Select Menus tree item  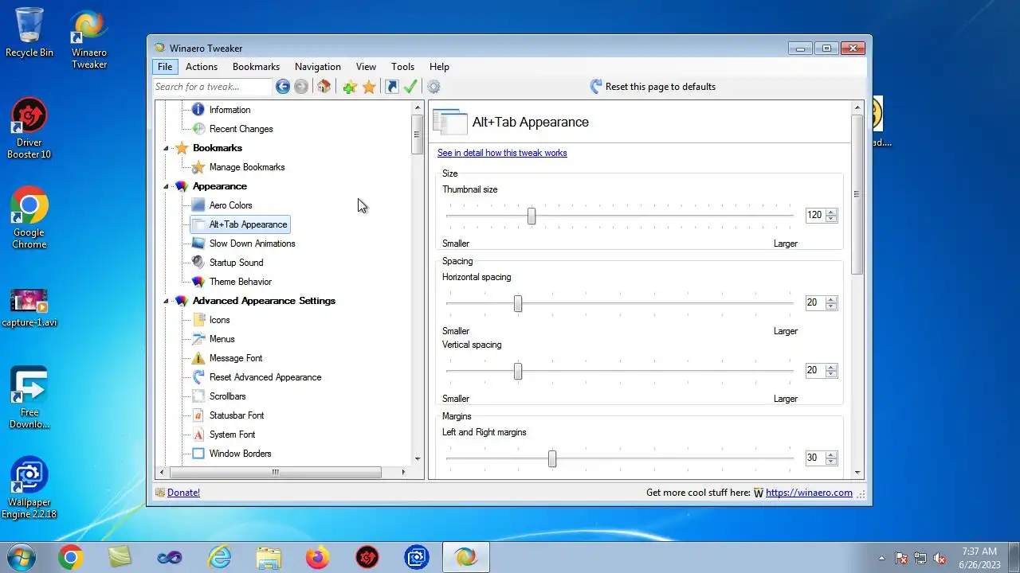(222, 339)
